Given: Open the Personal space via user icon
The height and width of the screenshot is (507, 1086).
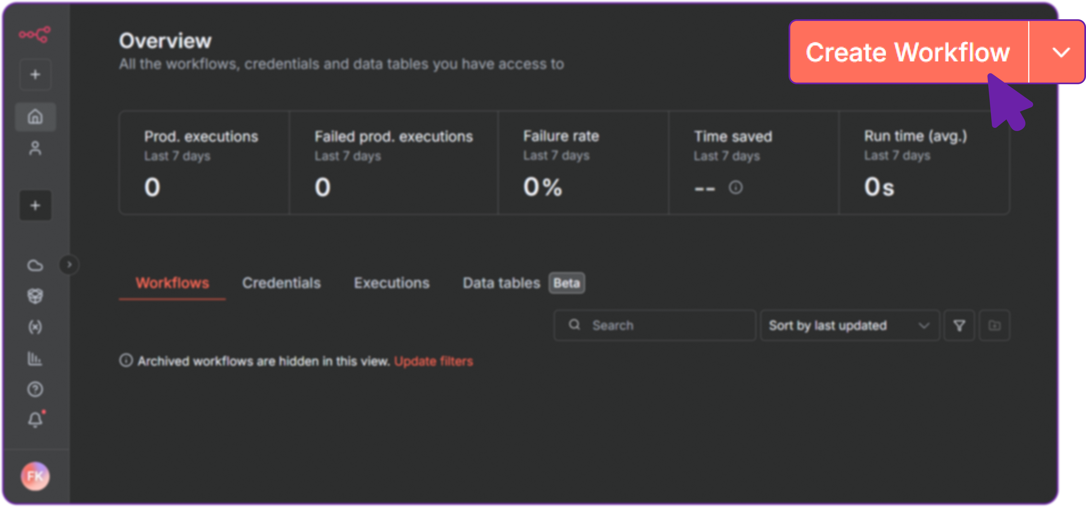Looking at the screenshot, I should click(36, 148).
